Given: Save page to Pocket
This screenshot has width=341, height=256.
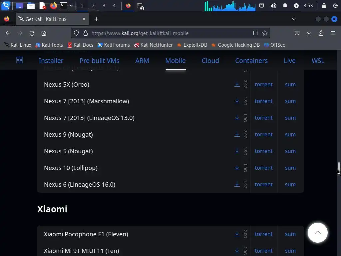Looking at the screenshot, I should click(297, 33).
